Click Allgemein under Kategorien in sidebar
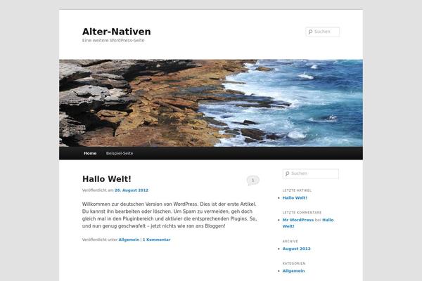 pyautogui.click(x=293, y=270)
